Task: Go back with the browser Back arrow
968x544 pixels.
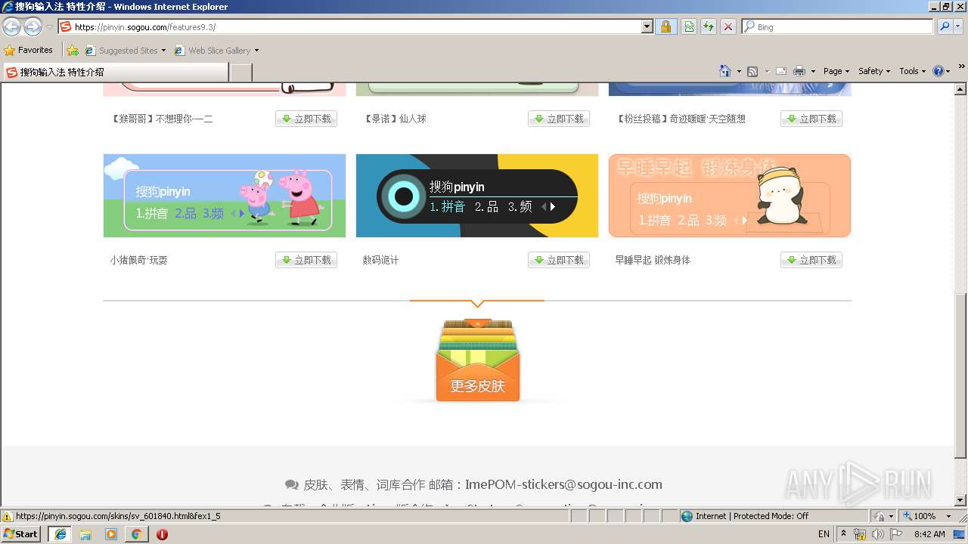Action: point(11,27)
